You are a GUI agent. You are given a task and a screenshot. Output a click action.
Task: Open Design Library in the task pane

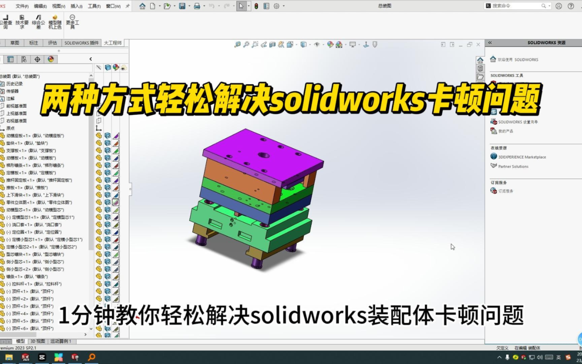click(480, 68)
